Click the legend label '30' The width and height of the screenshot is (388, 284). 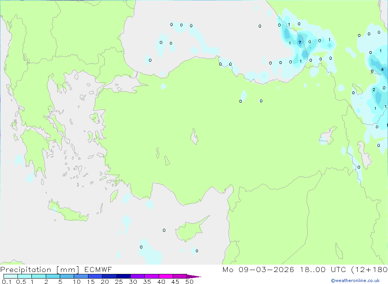tap(133, 282)
